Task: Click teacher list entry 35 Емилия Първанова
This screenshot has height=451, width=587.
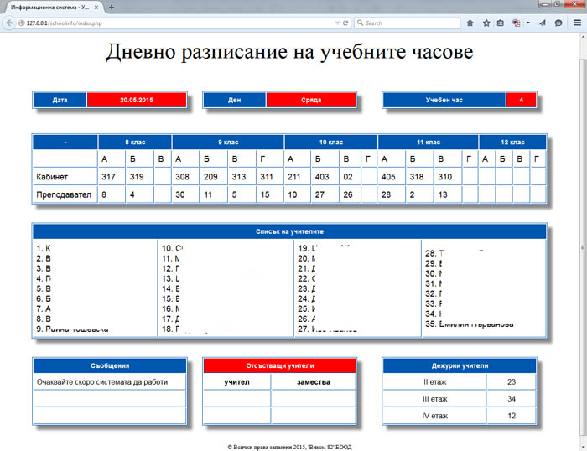Action: click(x=469, y=324)
